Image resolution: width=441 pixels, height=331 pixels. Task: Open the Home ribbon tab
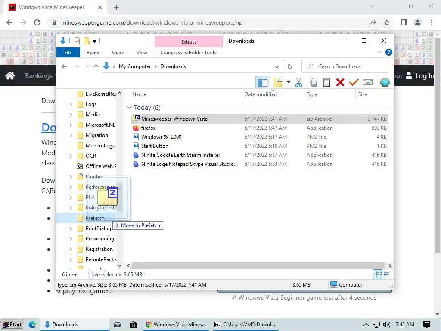click(x=93, y=53)
